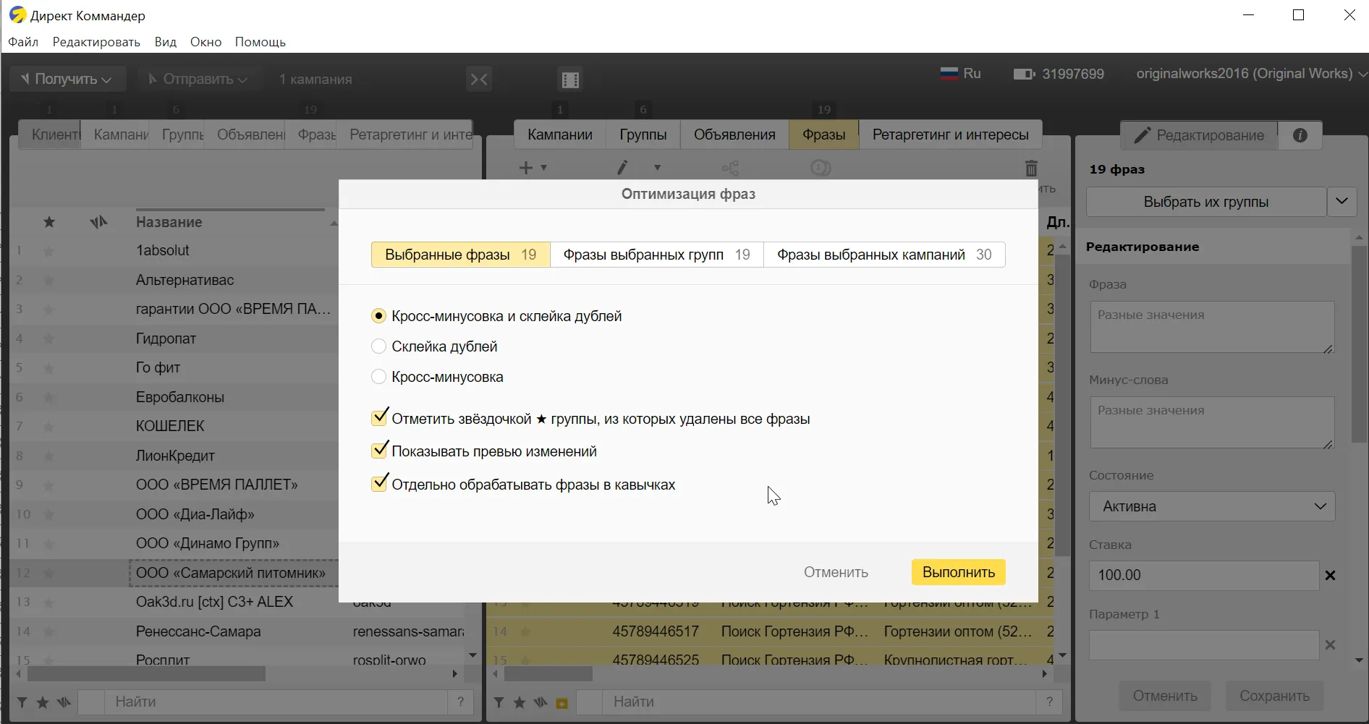Screen dimensions: 1369x724
Task: Click 'Сохранить' in the editing panel
Action: tap(1274, 696)
